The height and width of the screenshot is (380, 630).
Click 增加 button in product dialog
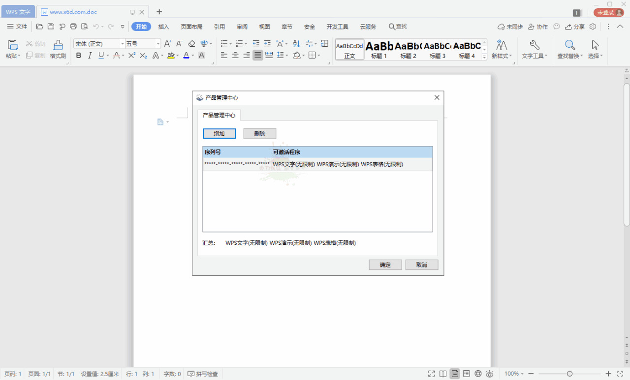click(219, 134)
